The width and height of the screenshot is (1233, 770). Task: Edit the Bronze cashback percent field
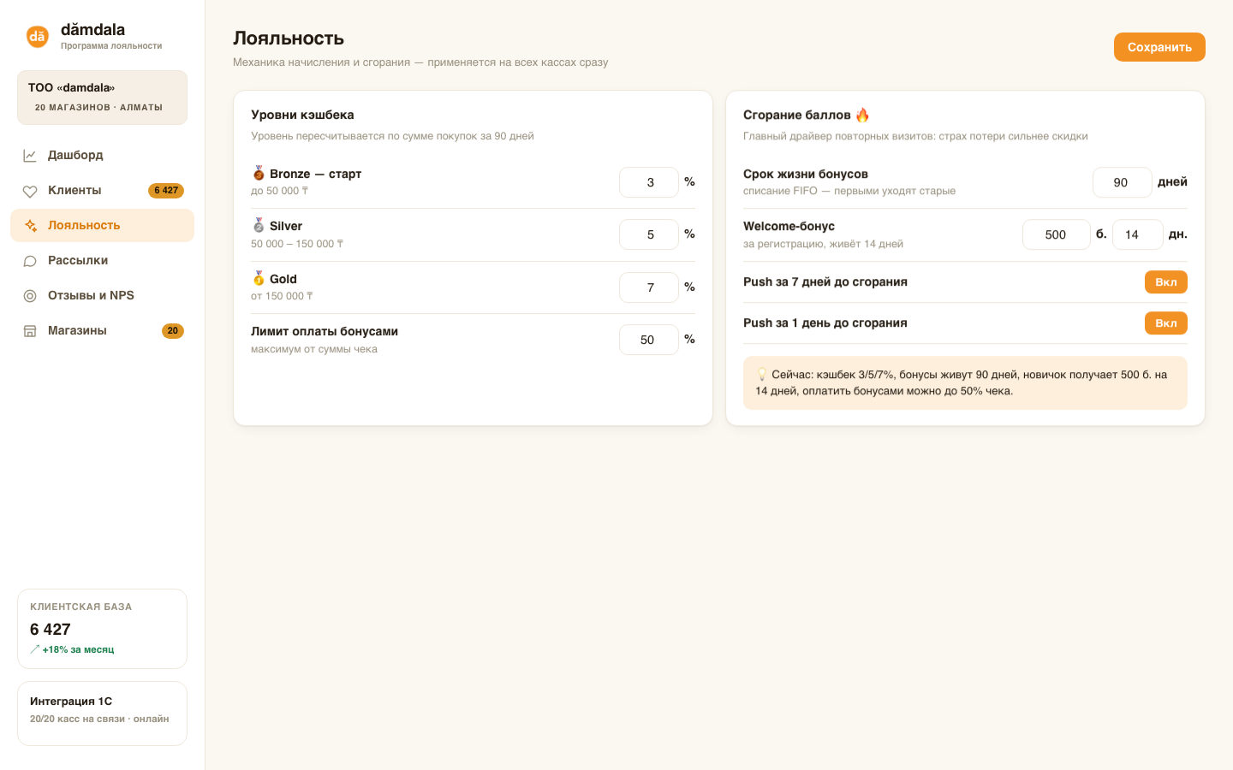pyautogui.click(x=649, y=182)
